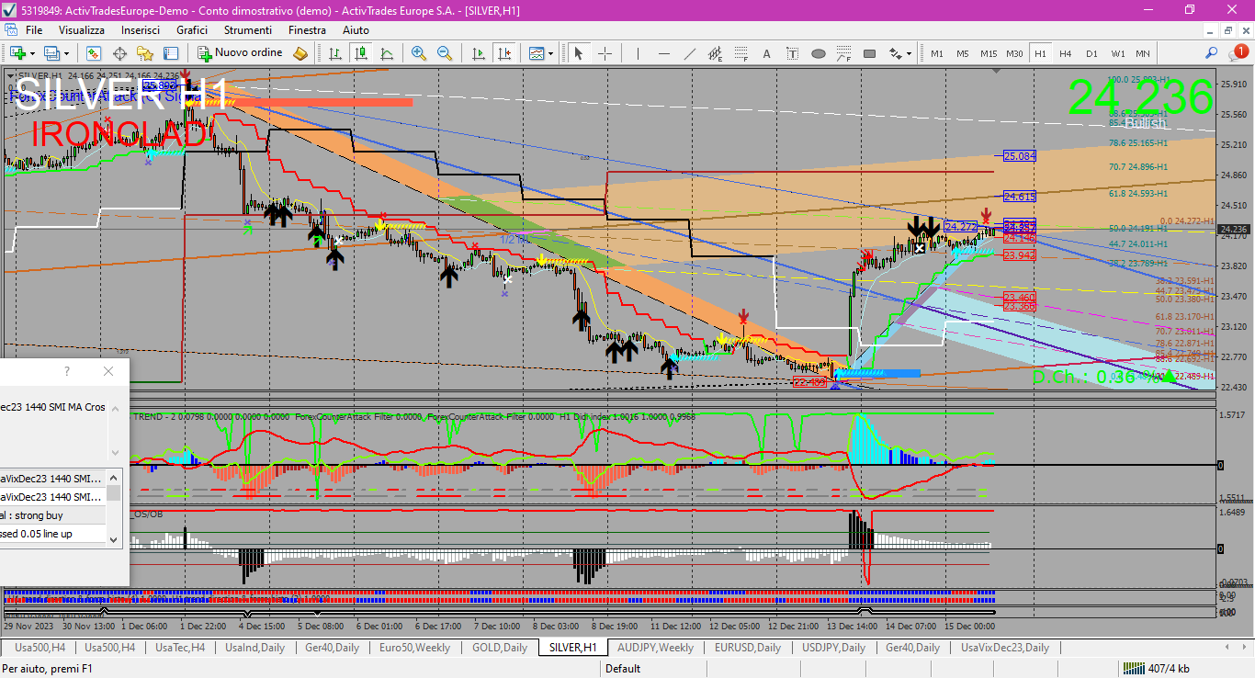1255x678 pixels.
Task: Open the Visualizza menu
Action: [82, 30]
